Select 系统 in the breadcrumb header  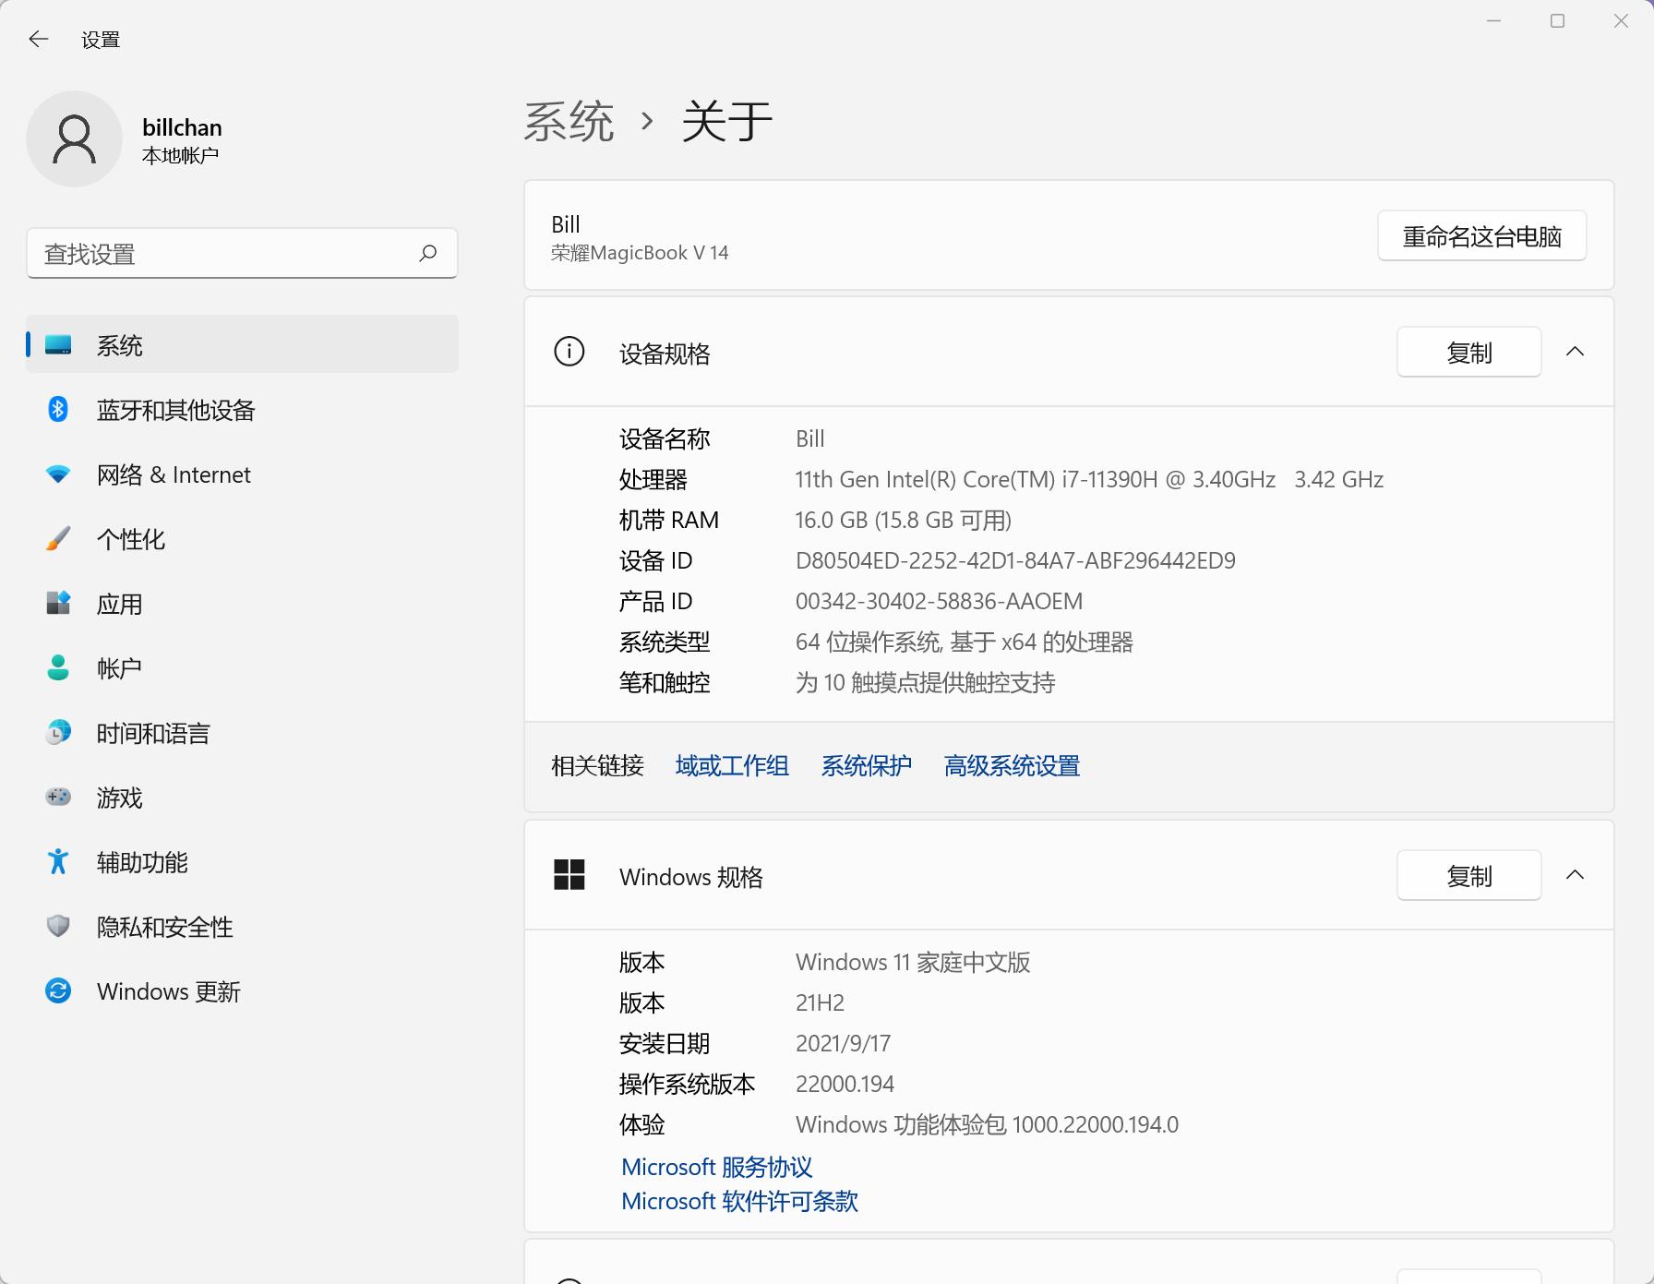[569, 120]
